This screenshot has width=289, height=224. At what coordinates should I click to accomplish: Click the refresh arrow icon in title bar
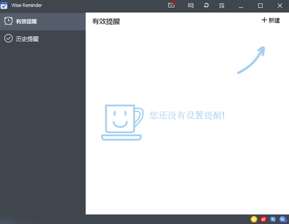206,5
